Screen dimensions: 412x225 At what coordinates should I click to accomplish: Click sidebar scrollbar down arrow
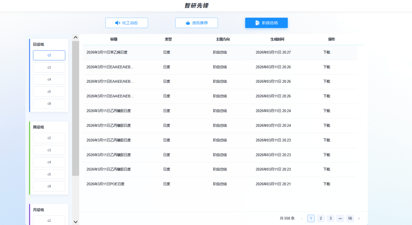coord(76,222)
